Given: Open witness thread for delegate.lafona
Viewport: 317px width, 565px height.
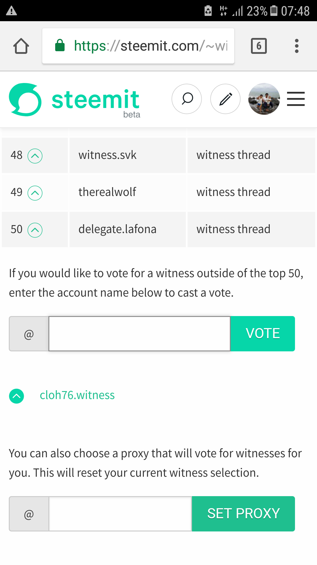Looking at the screenshot, I should 233,229.
